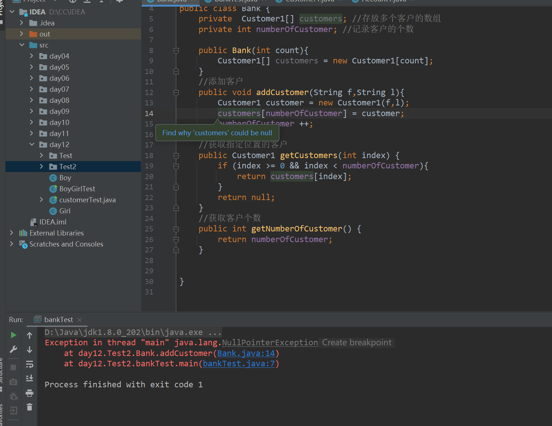Open the Bank.java:14 stack trace link
Screen dimensions: 552x426
(x=246, y=353)
